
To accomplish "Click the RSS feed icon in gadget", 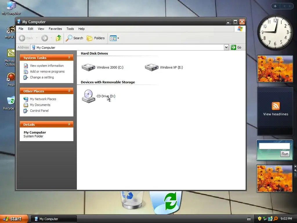I will (x=276, y=106).
